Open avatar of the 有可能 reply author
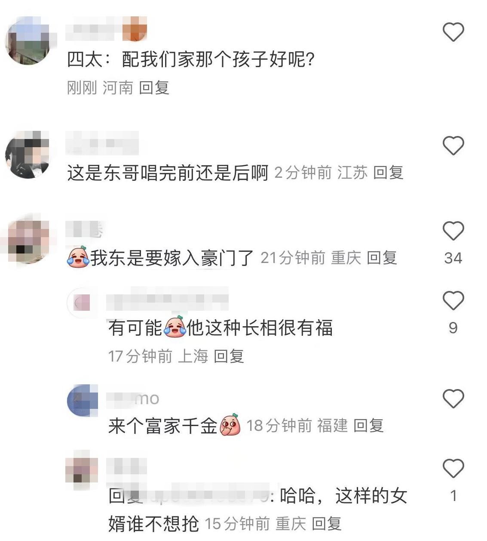 (x=83, y=303)
